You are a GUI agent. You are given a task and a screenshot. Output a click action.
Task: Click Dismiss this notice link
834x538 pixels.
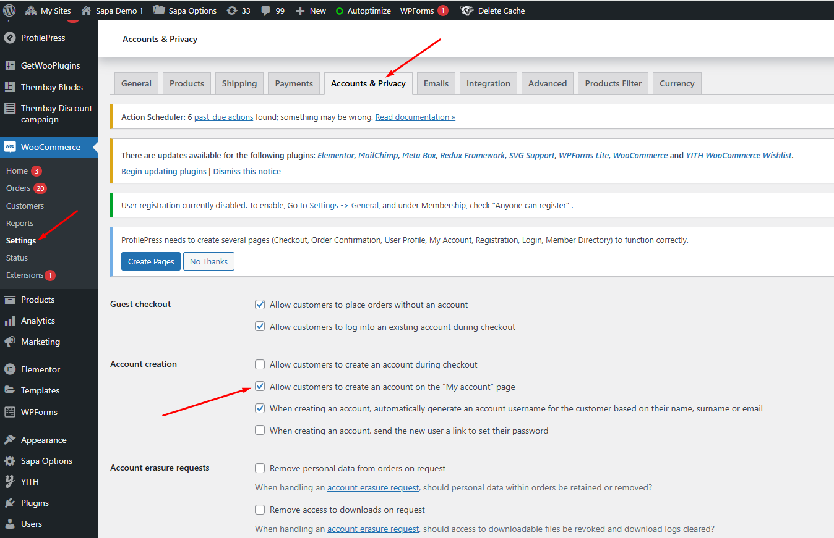coord(247,171)
